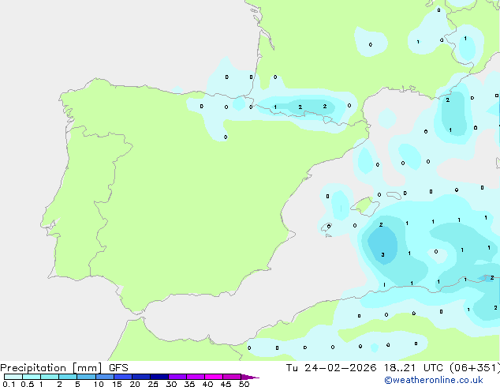
Task: Click the 1–2 mm legend color swatch
Action: pyautogui.click(x=50, y=377)
